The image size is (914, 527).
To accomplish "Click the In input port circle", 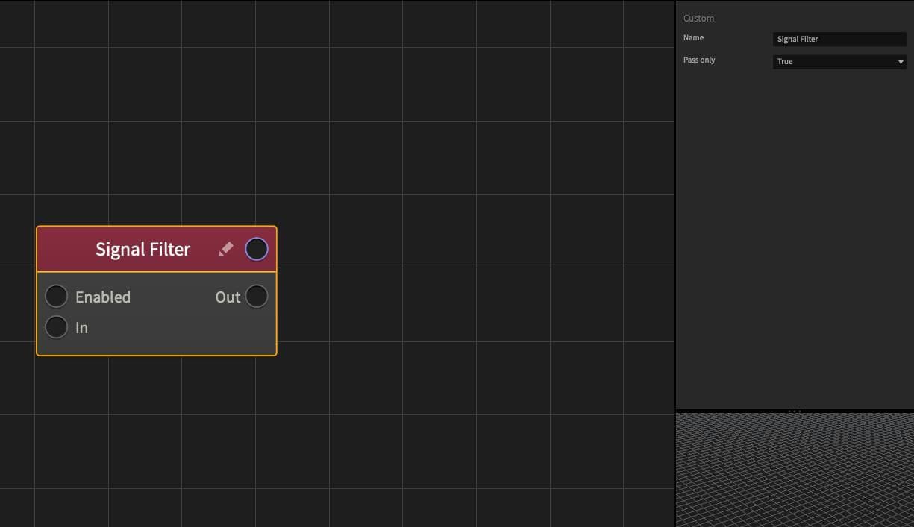I will point(57,327).
